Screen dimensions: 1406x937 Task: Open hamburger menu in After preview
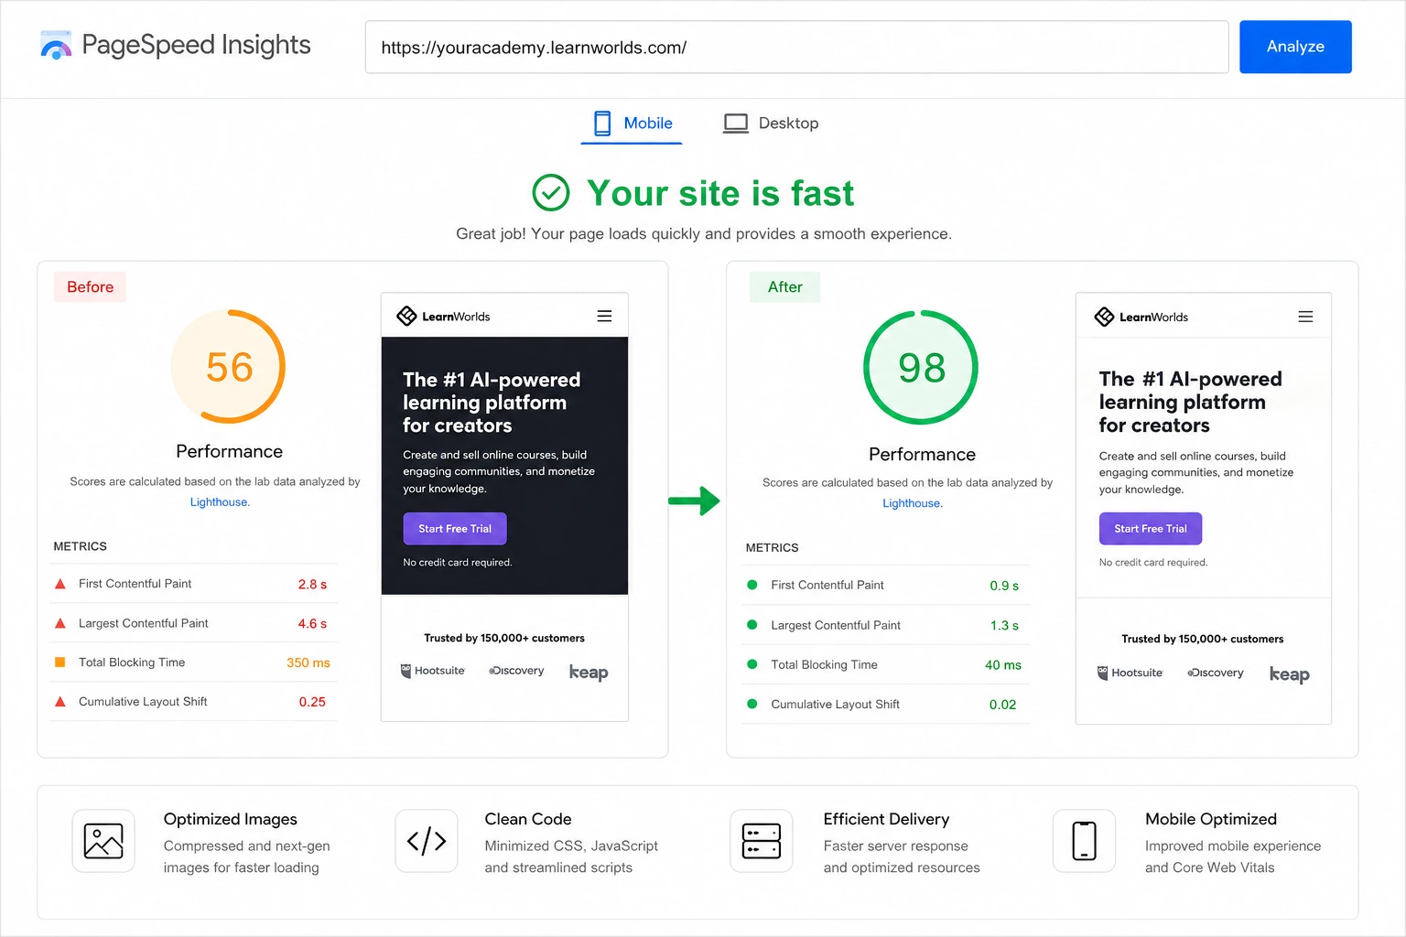coord(1305,317)
